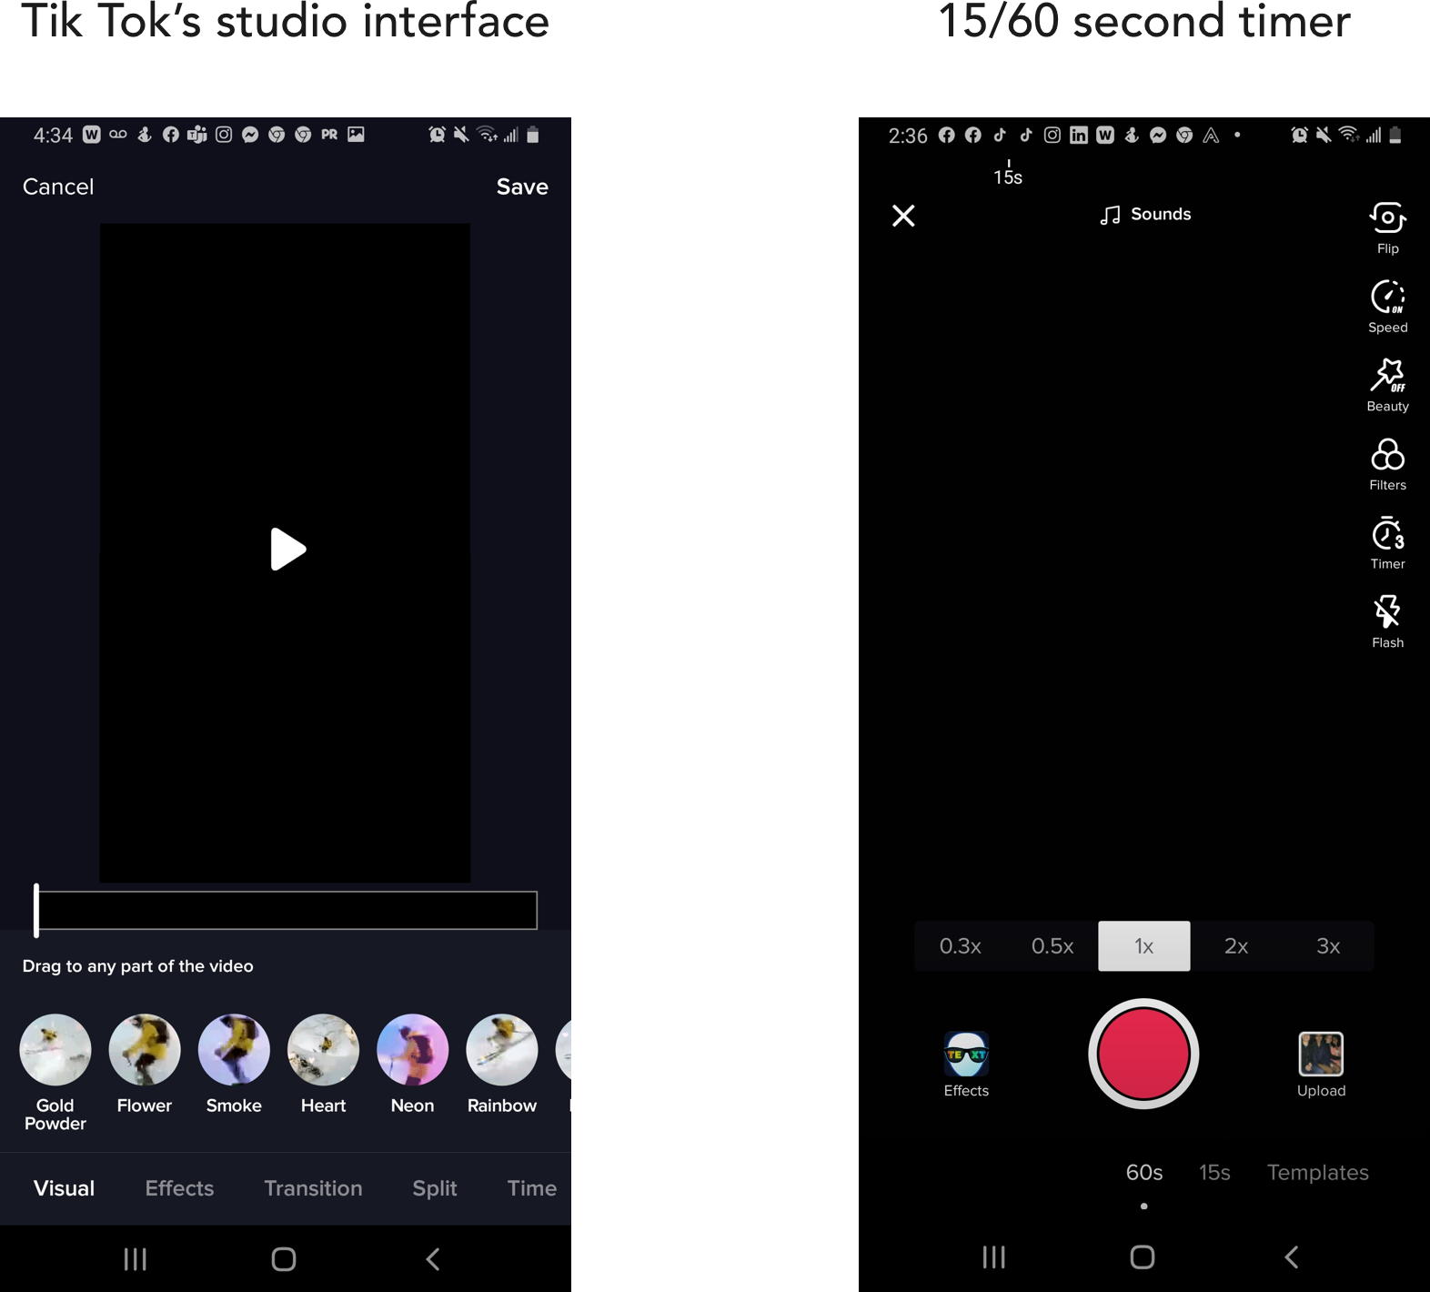
Task: Select 2x recording speed
Action: pyautogui.click(x=1236, y=946)
